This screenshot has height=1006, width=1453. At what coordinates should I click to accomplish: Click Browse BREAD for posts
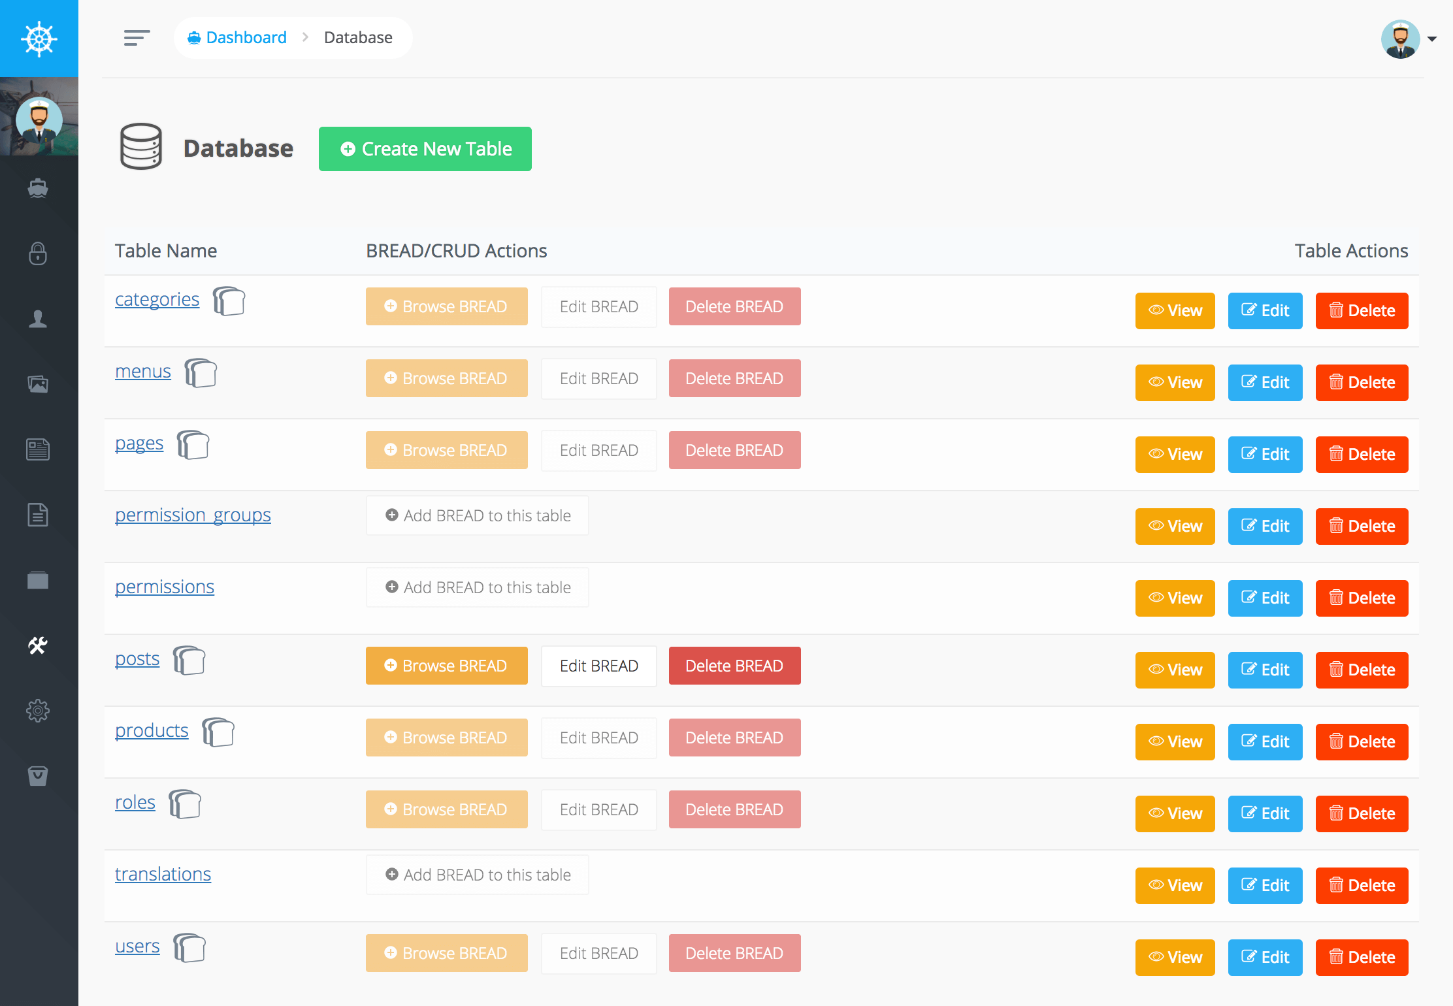pyautogui.click(x=446, y=666)
